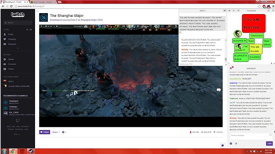Open the Share dropdown below the video
The width and height of the screenshot is (275, 154).
[x=56, y=132]
